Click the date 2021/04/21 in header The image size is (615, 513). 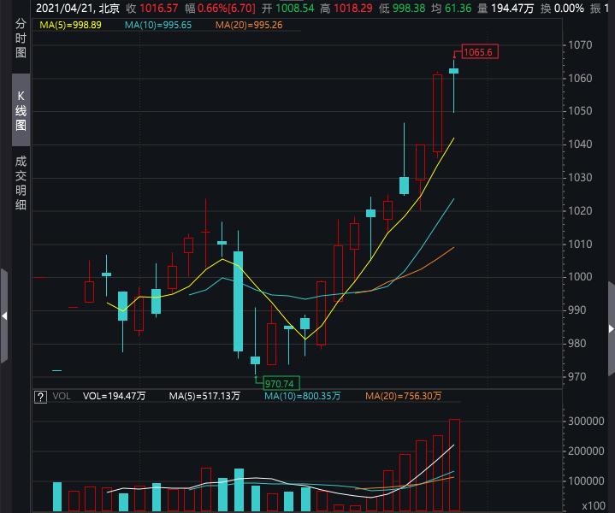[x=65, y=9]
